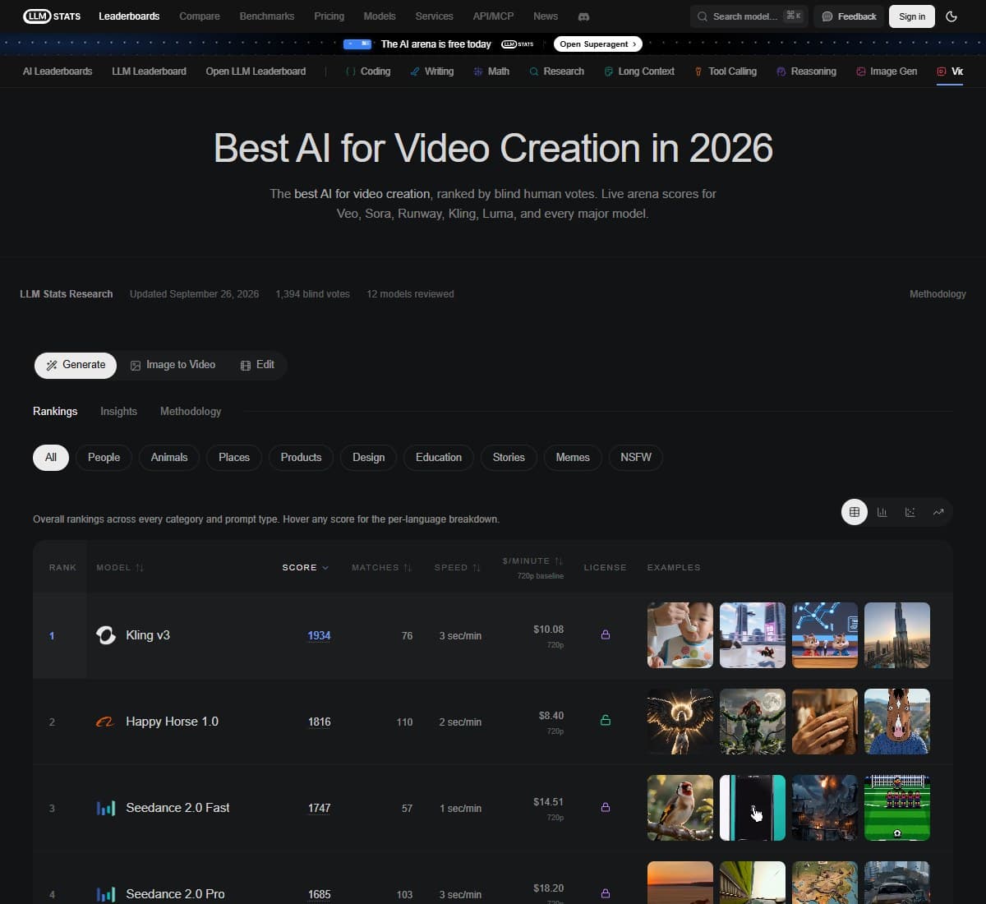
Task: Sort by Score column header
Action: coord(305,567)
